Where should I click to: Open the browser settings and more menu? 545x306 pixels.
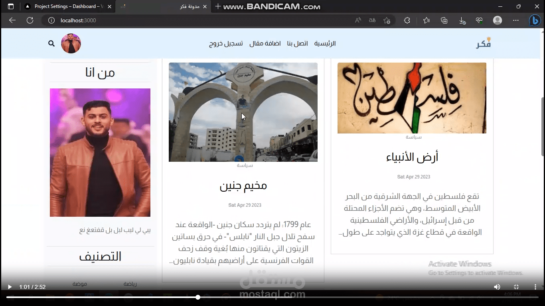point(516,20)
